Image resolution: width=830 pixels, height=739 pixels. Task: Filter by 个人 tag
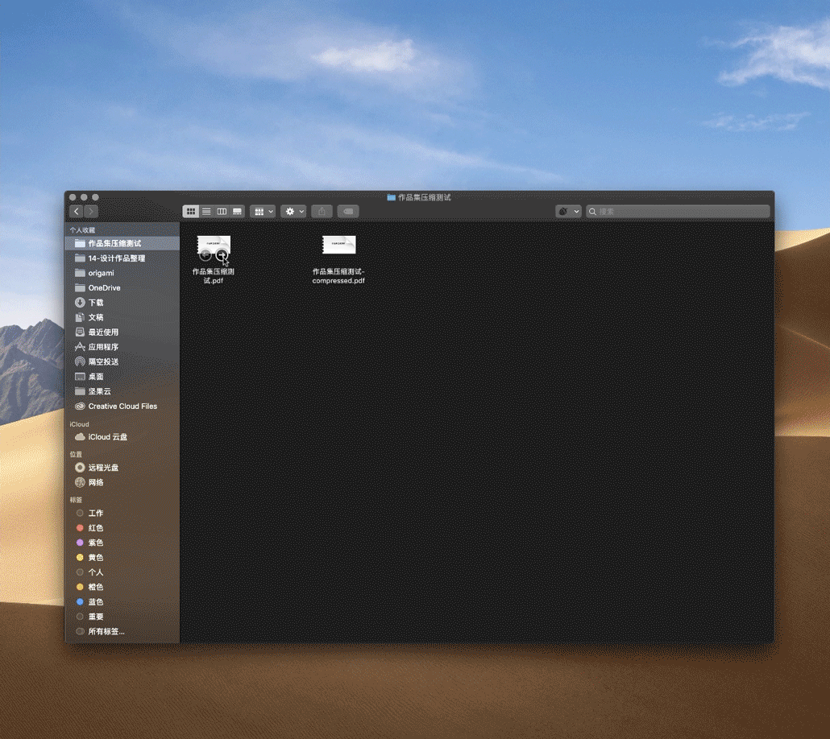(x=122, y=572)
